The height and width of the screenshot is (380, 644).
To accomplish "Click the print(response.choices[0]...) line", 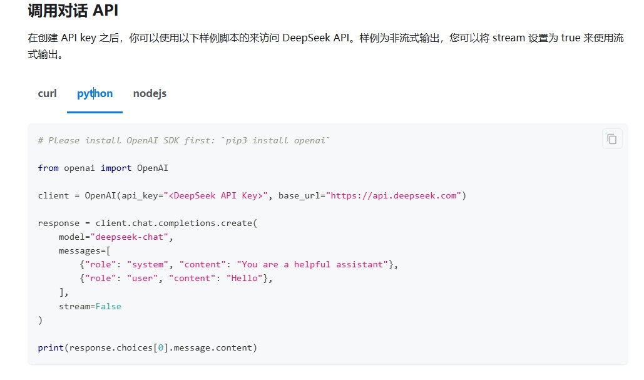I will coord(147,347).
